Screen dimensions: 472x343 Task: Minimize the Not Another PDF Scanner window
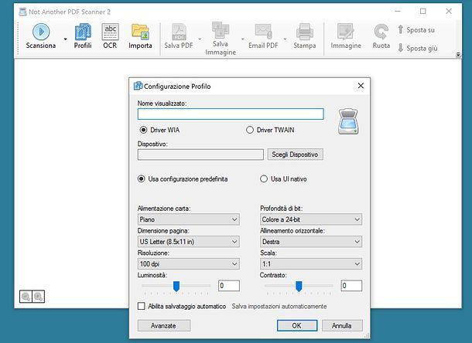pyautogui.click(x=398, y=12)
